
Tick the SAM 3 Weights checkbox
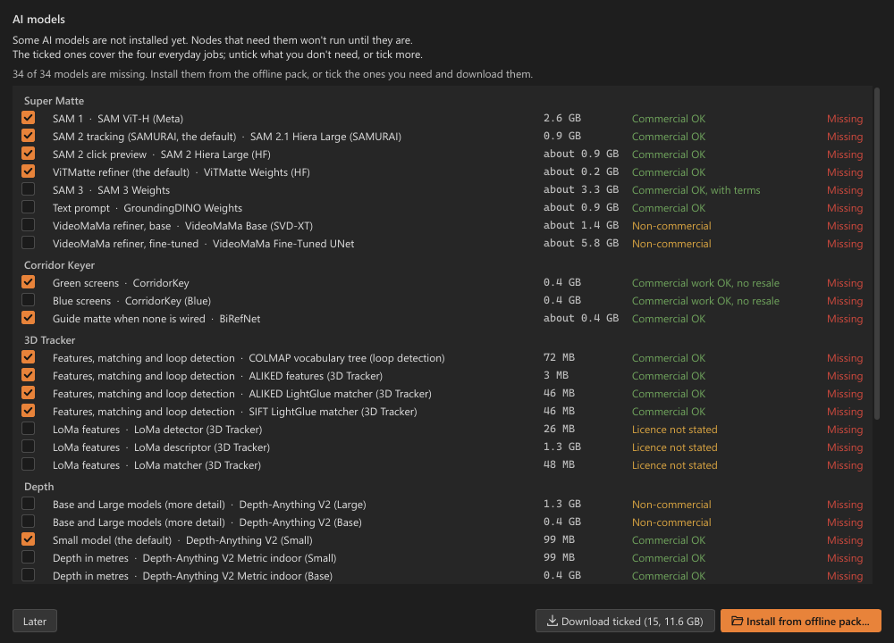tap(28, 189)
